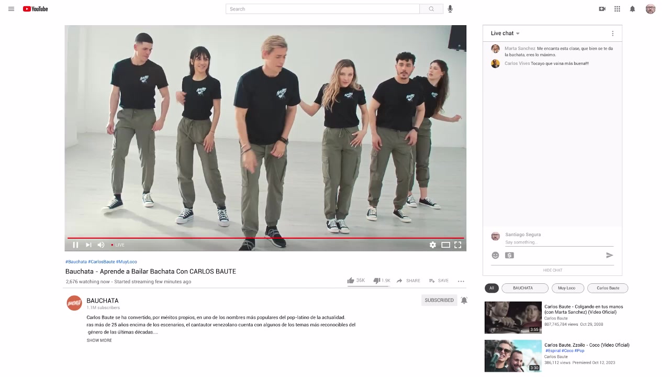Click Carlos Vives's chat avatar

click(495, 64)
